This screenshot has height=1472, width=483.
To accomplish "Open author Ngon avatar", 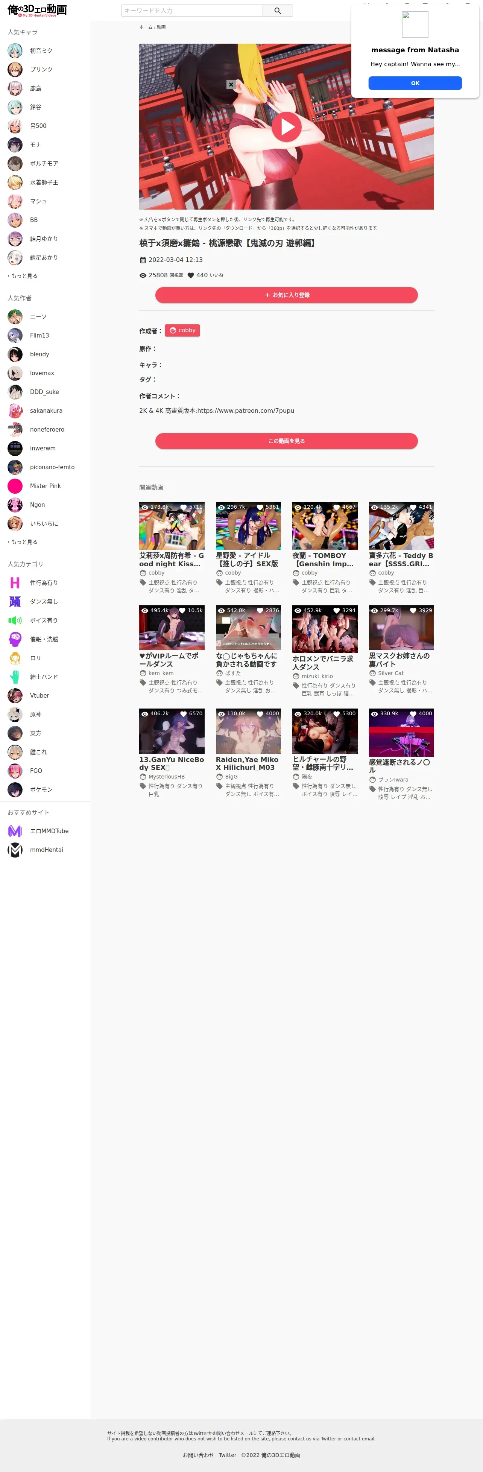I will [x=15, y=505].
